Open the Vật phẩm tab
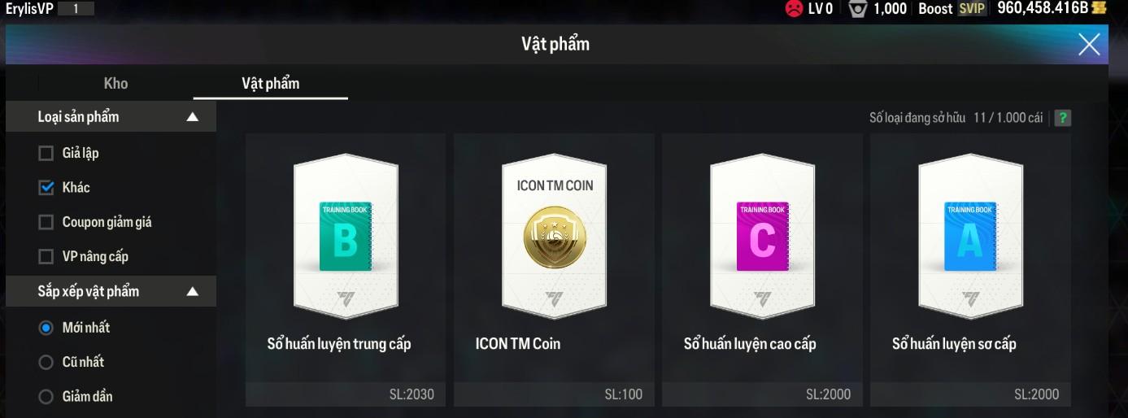This screenshot has height=418, width=1128. [271, 83]
